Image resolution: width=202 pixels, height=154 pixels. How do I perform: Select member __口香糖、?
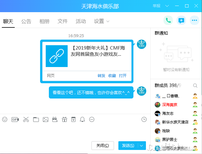click(176, 96)
